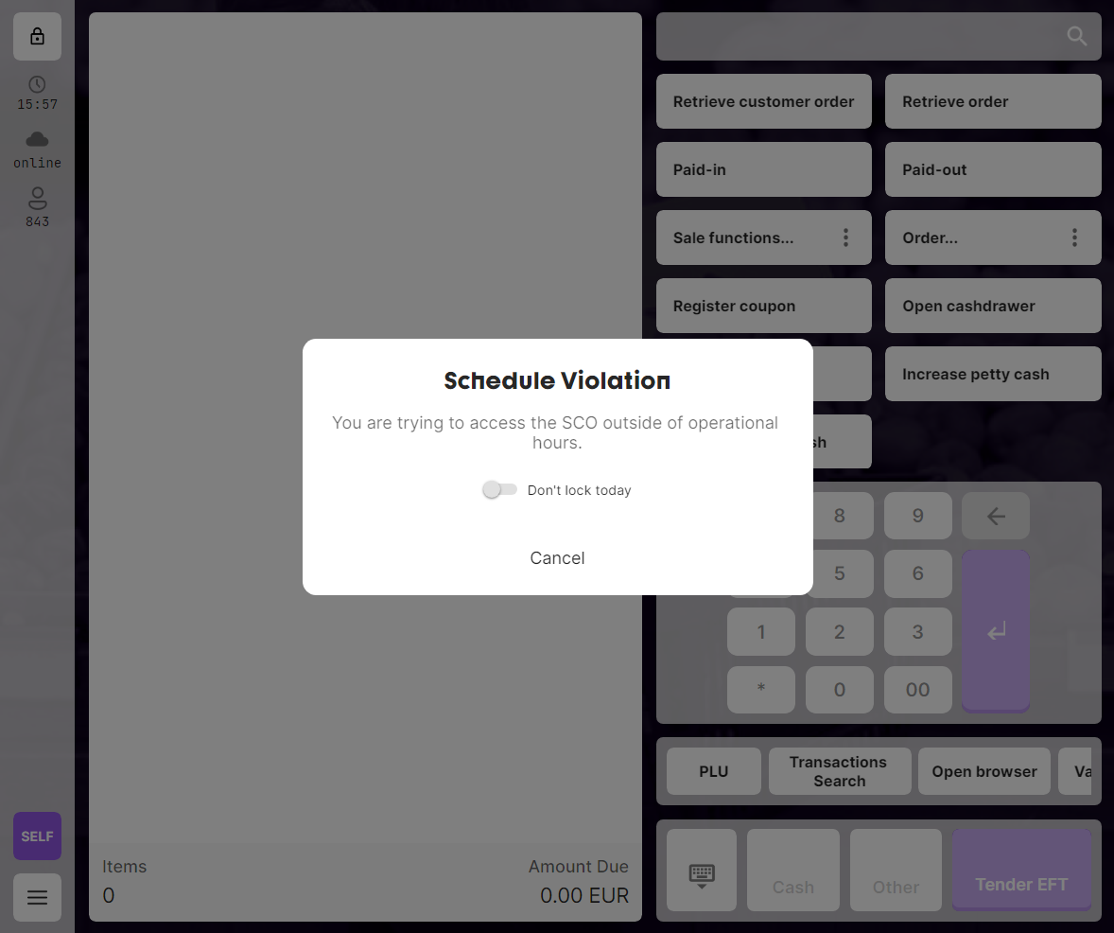Click into the top search field
The width and height of the screenshot is (1114, 933).
click(879, 36)
